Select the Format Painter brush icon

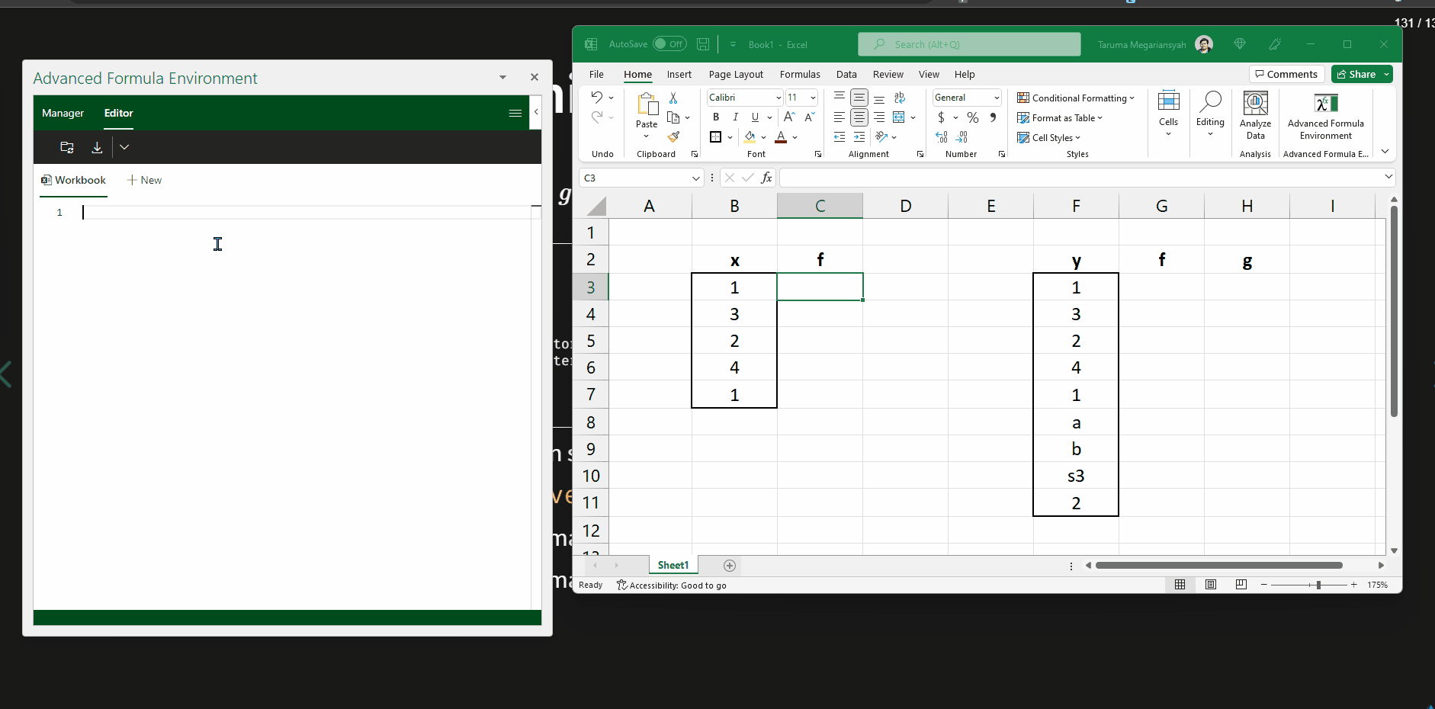(673, 137)
